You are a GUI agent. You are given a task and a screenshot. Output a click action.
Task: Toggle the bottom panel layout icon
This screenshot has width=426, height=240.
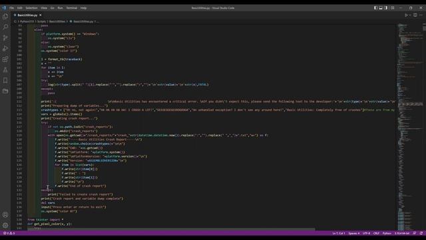coord(381,8)
